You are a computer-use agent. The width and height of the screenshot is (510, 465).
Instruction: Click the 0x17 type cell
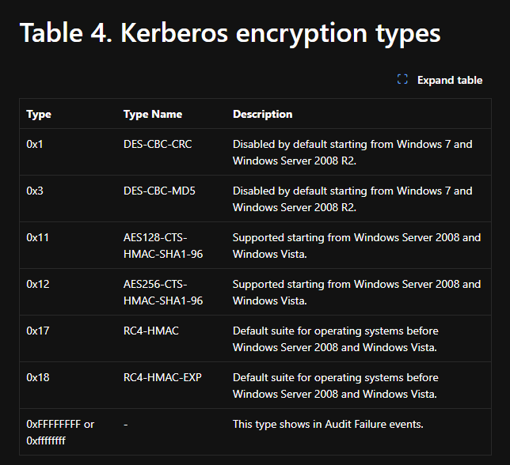(x=36, y=331)
